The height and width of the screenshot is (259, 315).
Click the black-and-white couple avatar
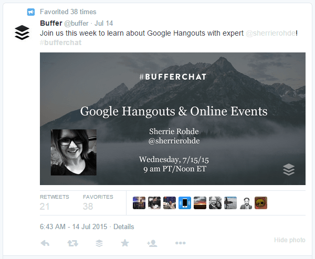(215, 203)
